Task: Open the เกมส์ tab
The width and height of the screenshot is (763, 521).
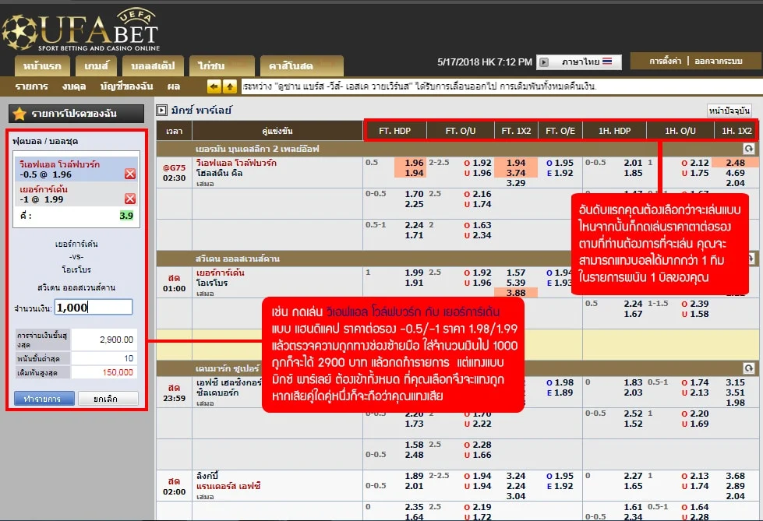Action: click(97, 65)
